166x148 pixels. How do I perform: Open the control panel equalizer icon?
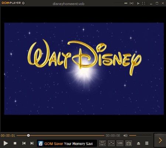click(111, 143)
